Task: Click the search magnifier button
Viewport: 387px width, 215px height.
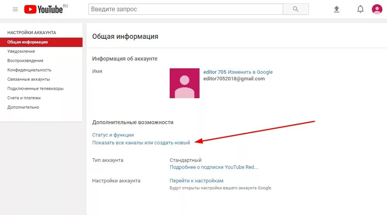Action: coord(296,9)
